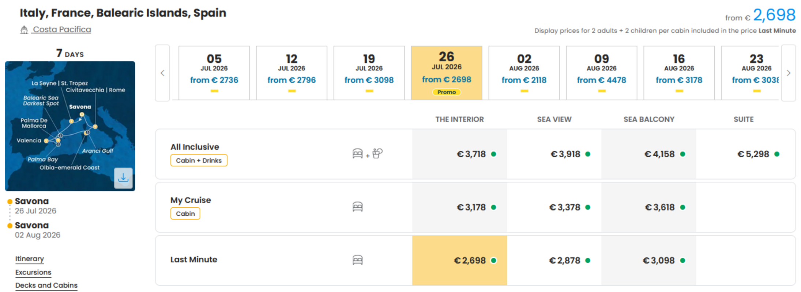Click the All Inclusive cabin and drinks icon

click(x=367, y=154)
